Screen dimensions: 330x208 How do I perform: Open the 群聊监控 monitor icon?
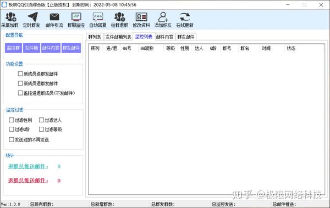pos(76,20)
